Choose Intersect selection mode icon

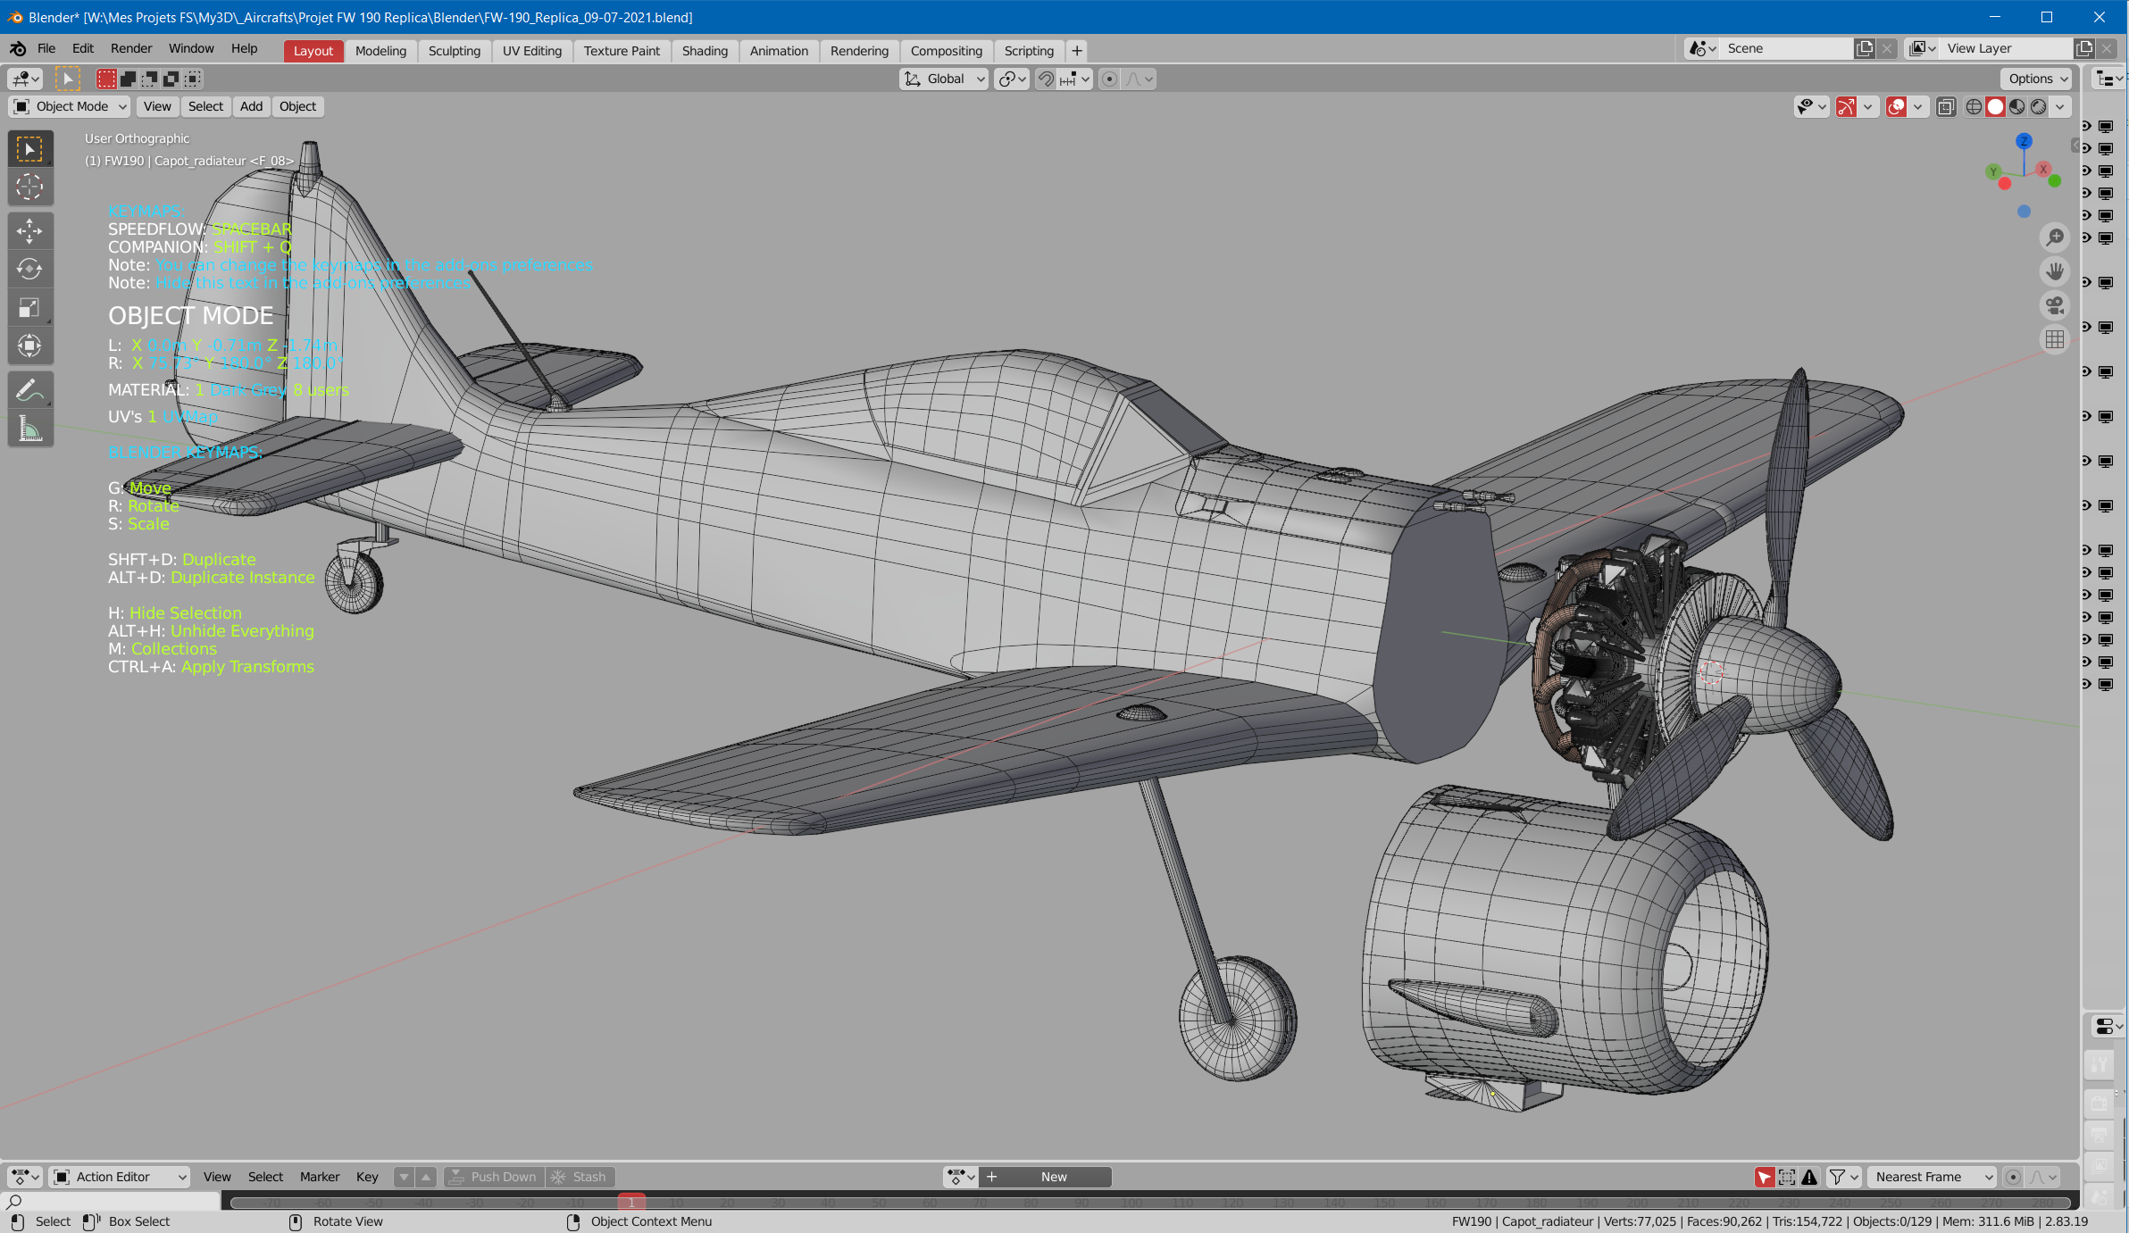click(193, 79)
